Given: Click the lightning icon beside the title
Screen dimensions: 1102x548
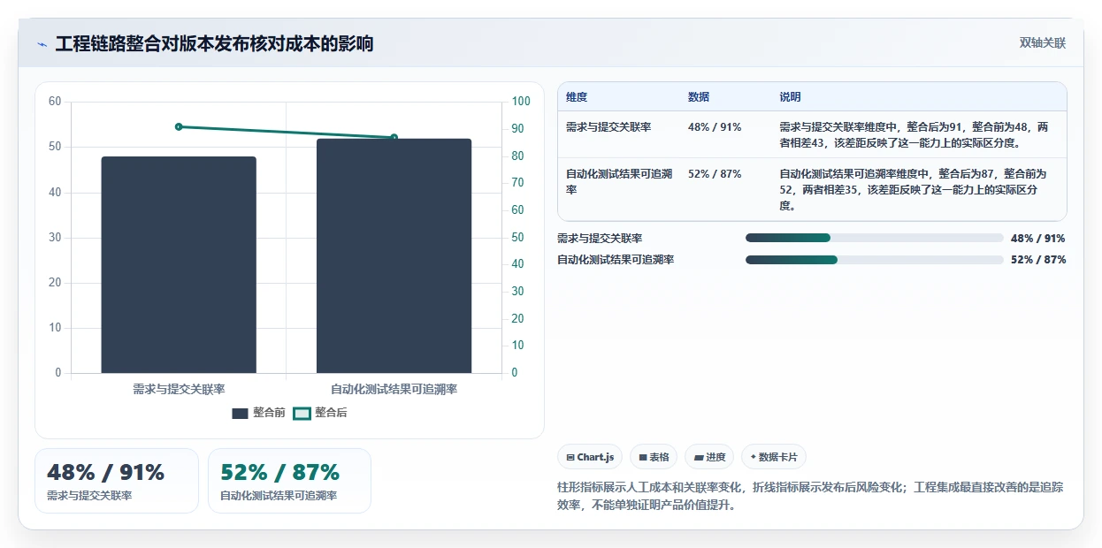Looking at the screenshot, I should pos(42,44).
